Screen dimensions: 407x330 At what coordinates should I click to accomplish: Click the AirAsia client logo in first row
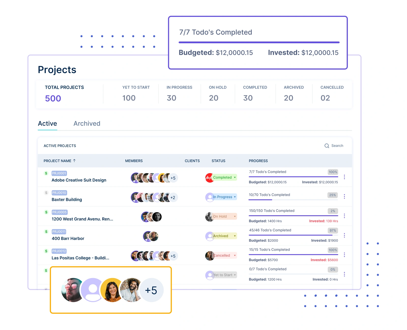[209, 178]
